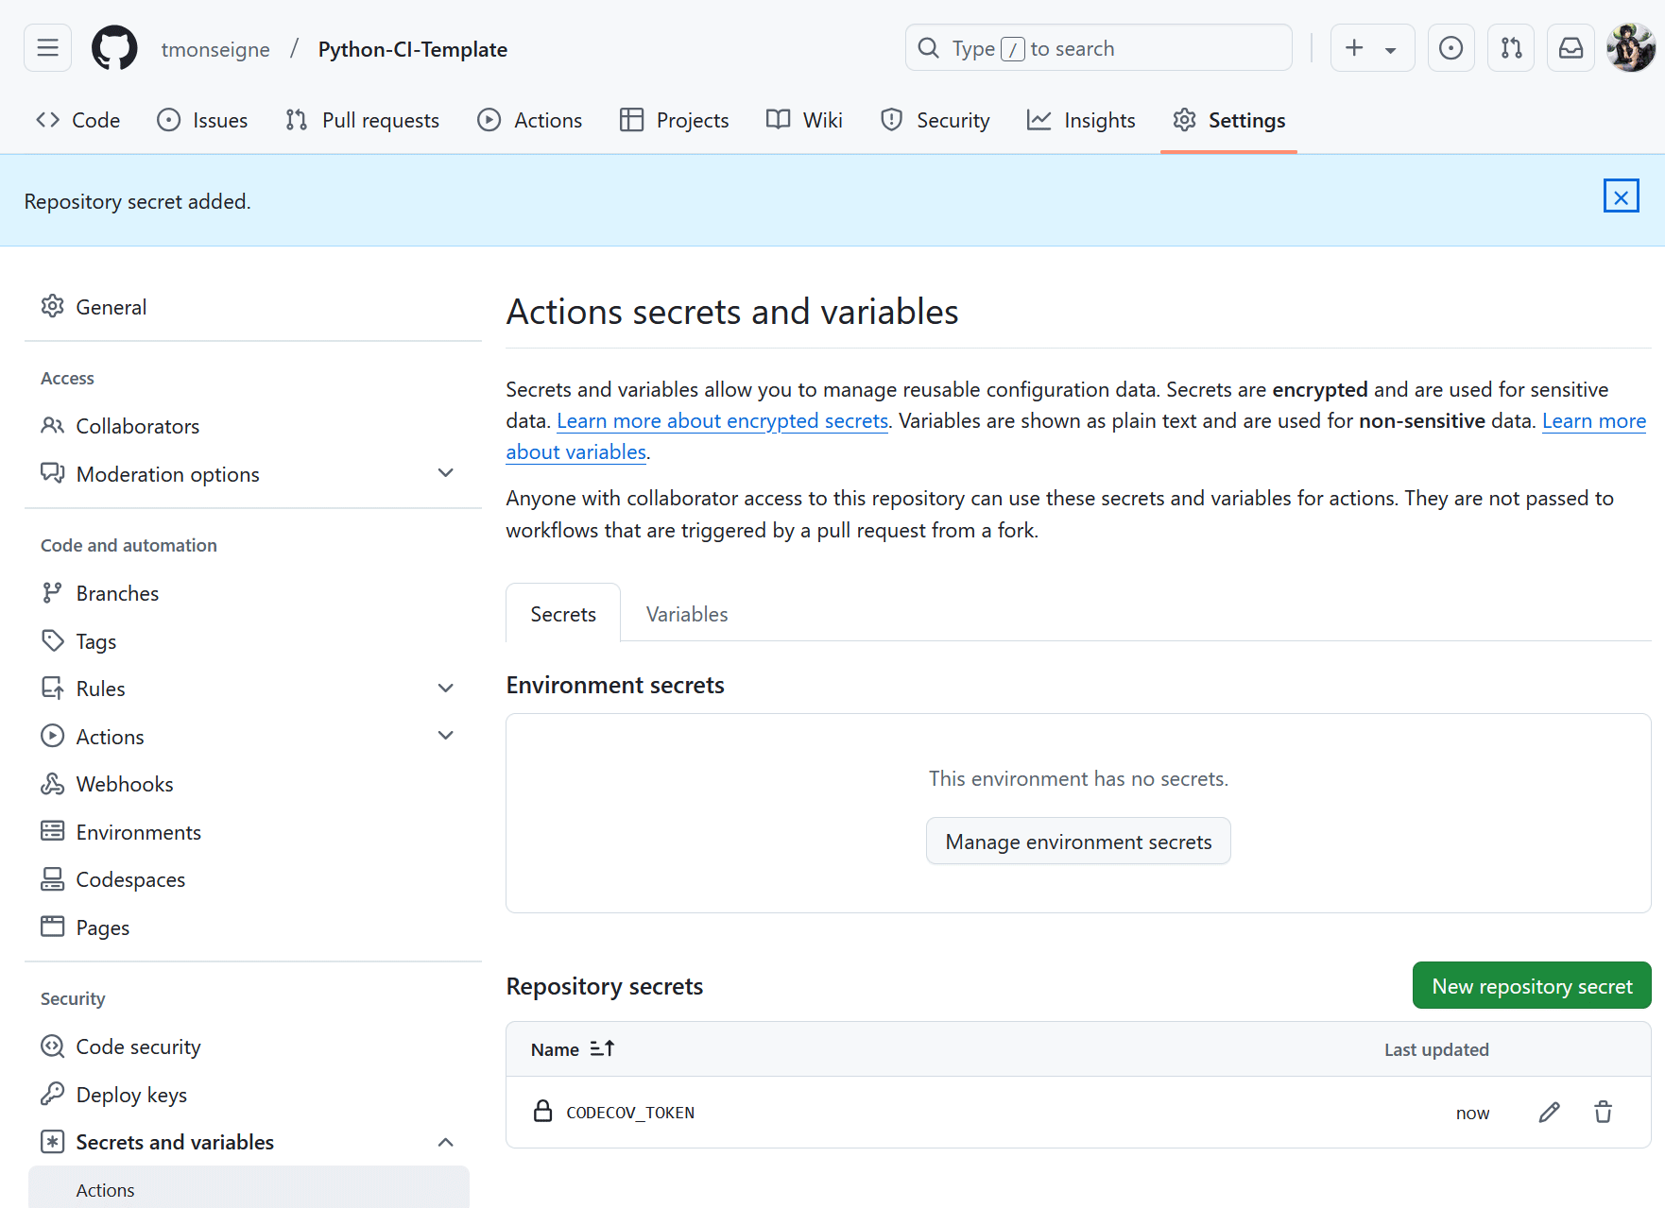
Task: Open the hamburger navigation menu
Action: pos(48,48)
